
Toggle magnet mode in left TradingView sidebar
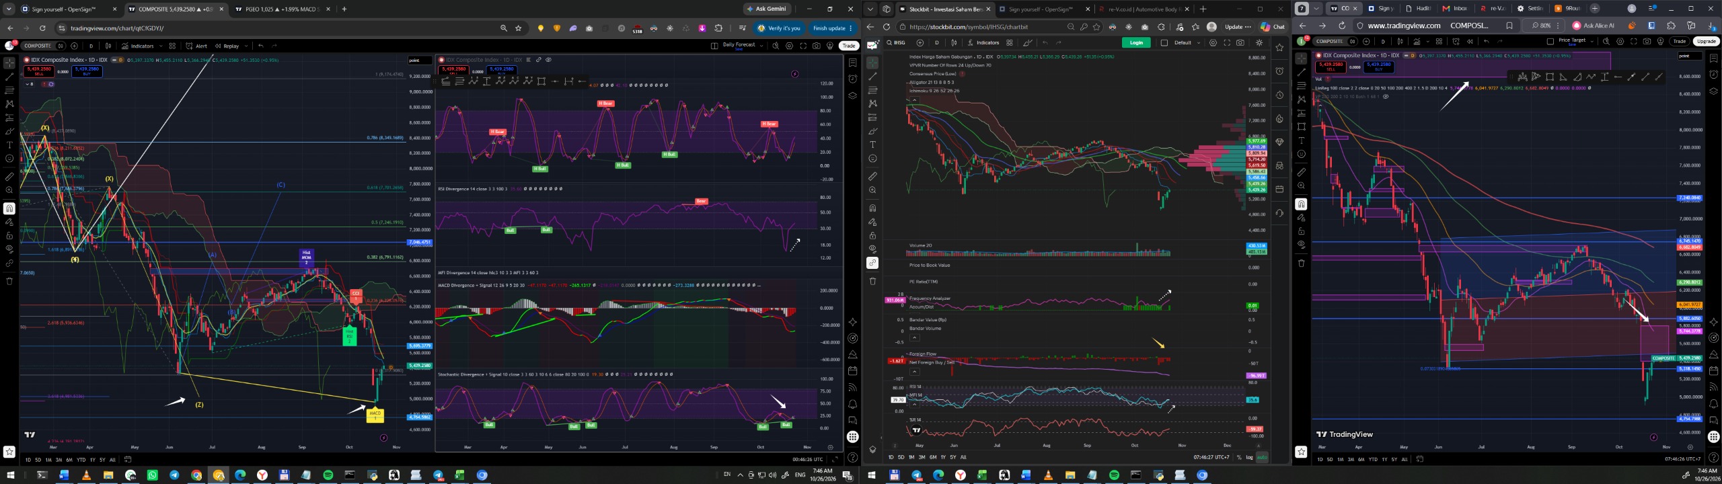click(9, 208)
